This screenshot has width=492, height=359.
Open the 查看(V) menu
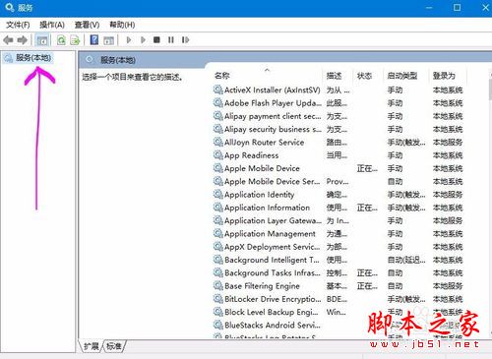pyautogui.click(x=87, y=25)
